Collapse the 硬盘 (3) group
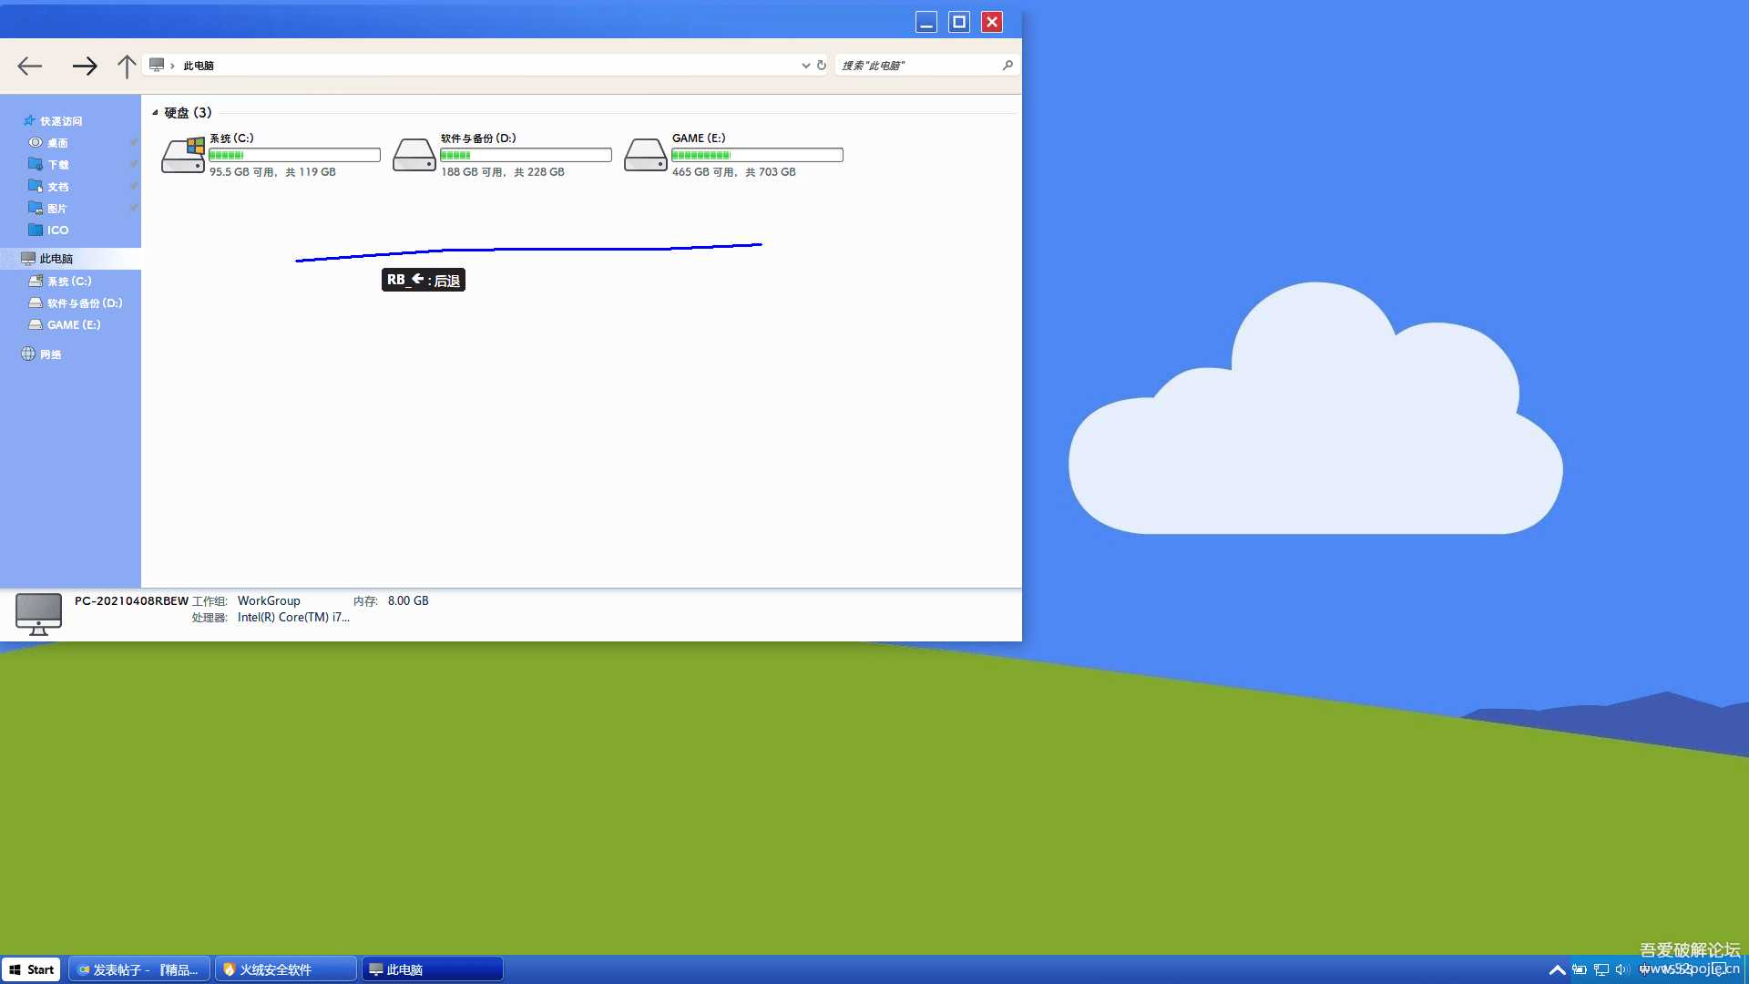Viewport: 1749px width, 984px height. 155,113
